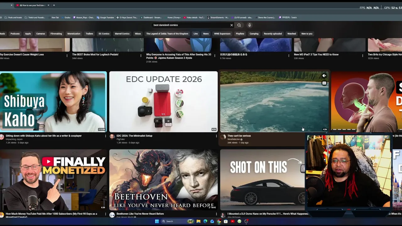This screenshot has width=402, height=226.
Task: Filter by Podcasts chip
Action: [x=15, y=34]
